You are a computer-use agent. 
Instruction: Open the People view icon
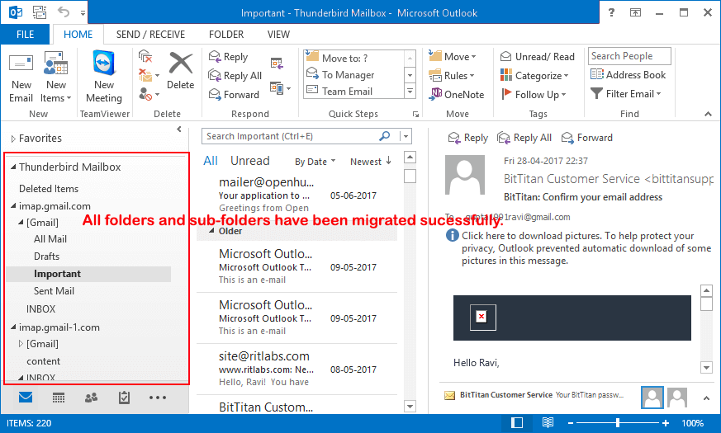[x=91, y=398]
